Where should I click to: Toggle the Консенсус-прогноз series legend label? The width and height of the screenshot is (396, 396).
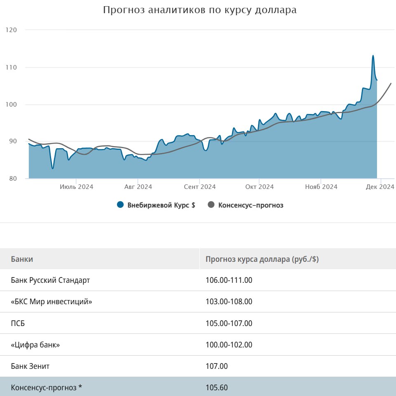coord(251,205)
